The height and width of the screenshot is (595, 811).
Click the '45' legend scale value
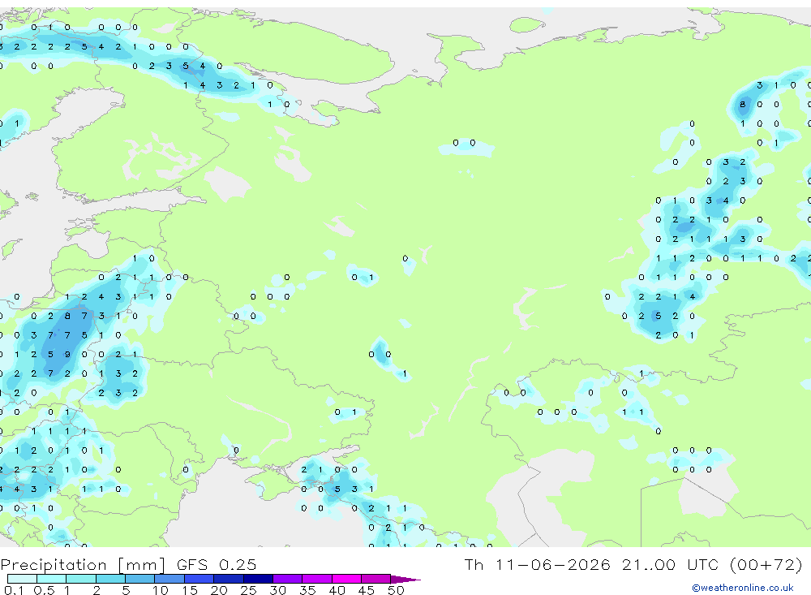(x=367, y=590)
